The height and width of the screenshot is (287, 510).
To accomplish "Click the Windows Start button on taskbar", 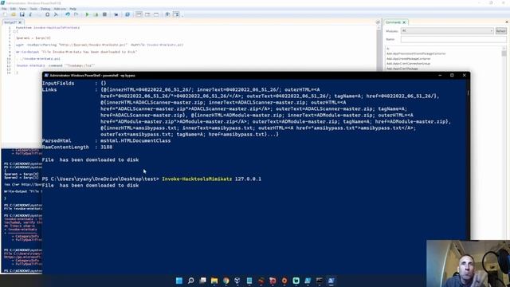I will pyautogui.click(x=178, y=281).
